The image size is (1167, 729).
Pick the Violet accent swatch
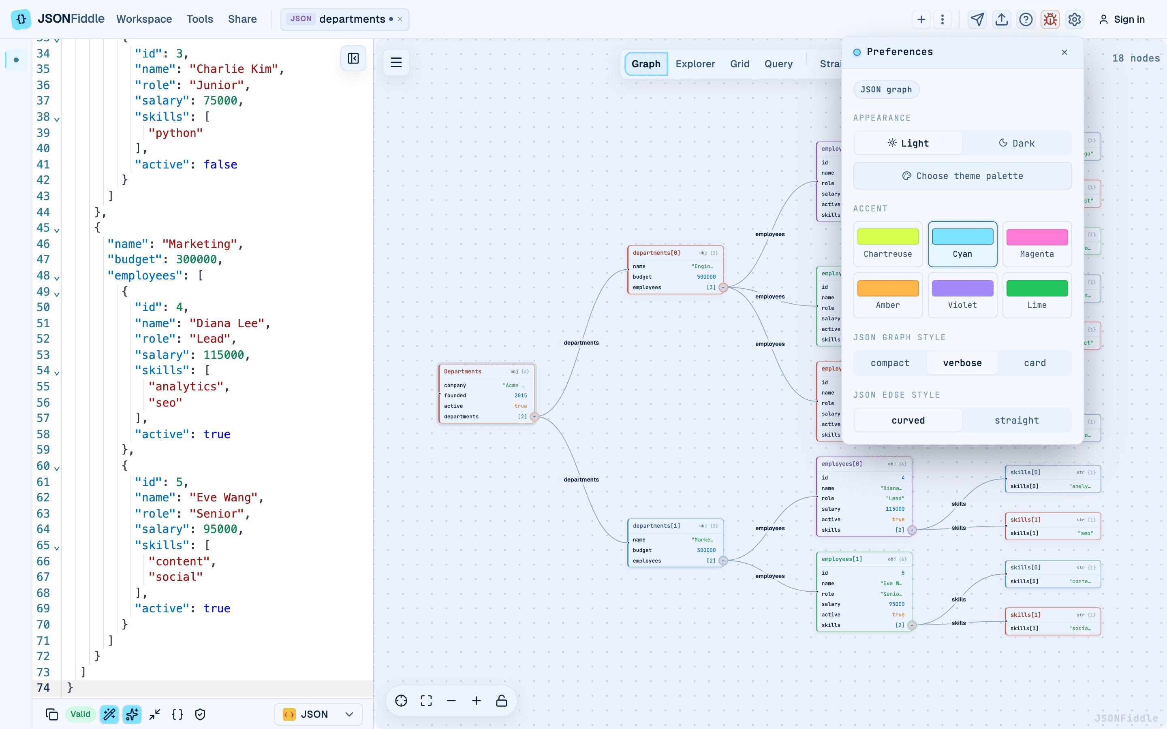tap(962, 295)
